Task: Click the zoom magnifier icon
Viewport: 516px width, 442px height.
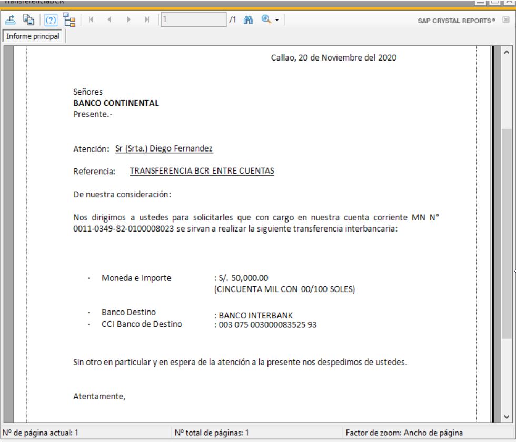Action: click(266, 20)
